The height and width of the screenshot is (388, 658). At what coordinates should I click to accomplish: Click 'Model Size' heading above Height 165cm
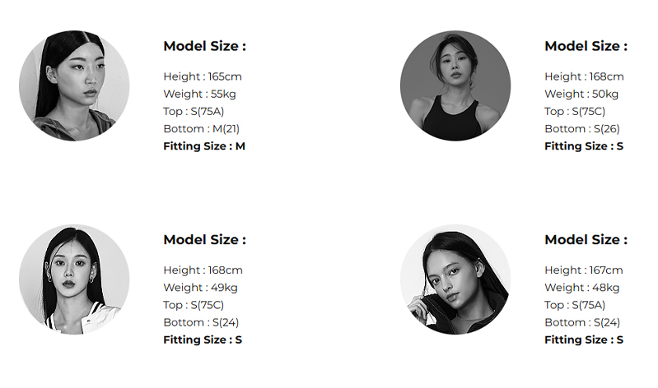tap(204, 46)
